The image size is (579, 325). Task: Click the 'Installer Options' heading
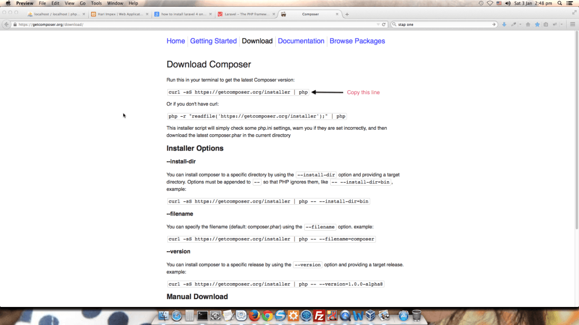tap(195, 148)
